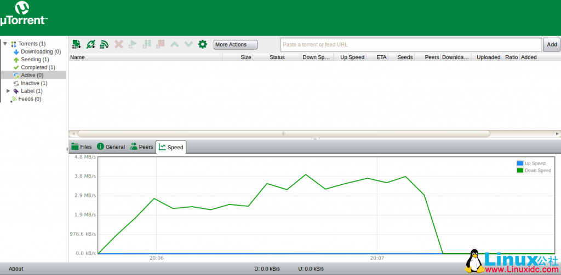Click the scrollbar right arrow

(557, 133)
